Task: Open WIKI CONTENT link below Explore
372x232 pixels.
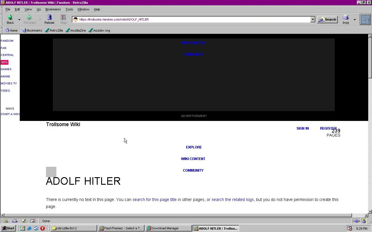Action: (193, 159)
